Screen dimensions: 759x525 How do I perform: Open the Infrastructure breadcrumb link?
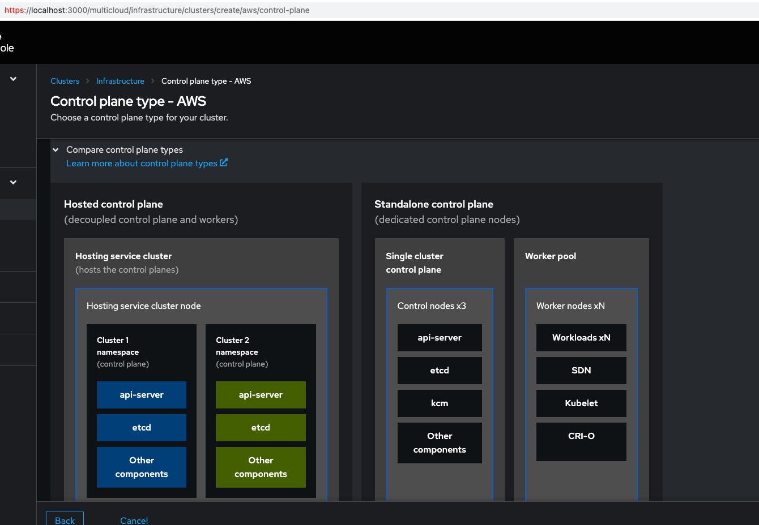click(x=120, y=81)
